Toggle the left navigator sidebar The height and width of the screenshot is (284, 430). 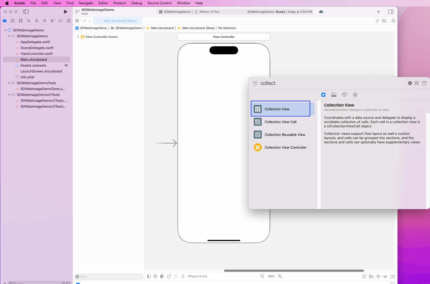click(26, 12)
